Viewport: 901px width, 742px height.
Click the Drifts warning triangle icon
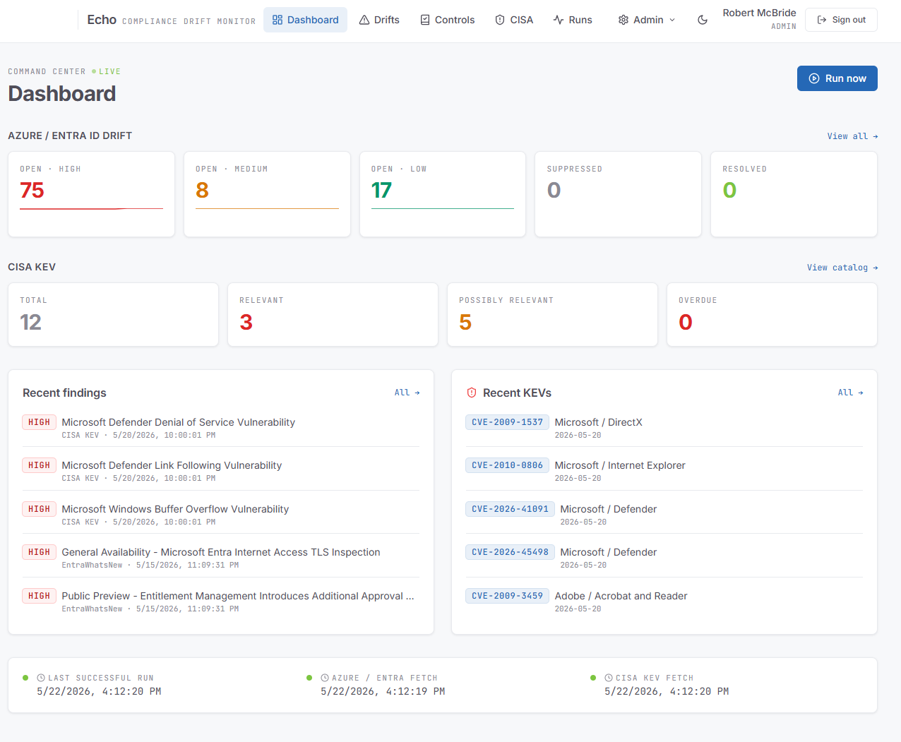coord(364,20)
